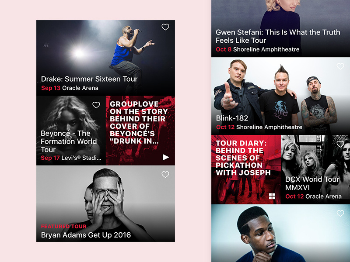Viewport: 350px width, 262px height.
Task: Open Tour Diary Pickathon with Joseph article
Action: (243, 158)
